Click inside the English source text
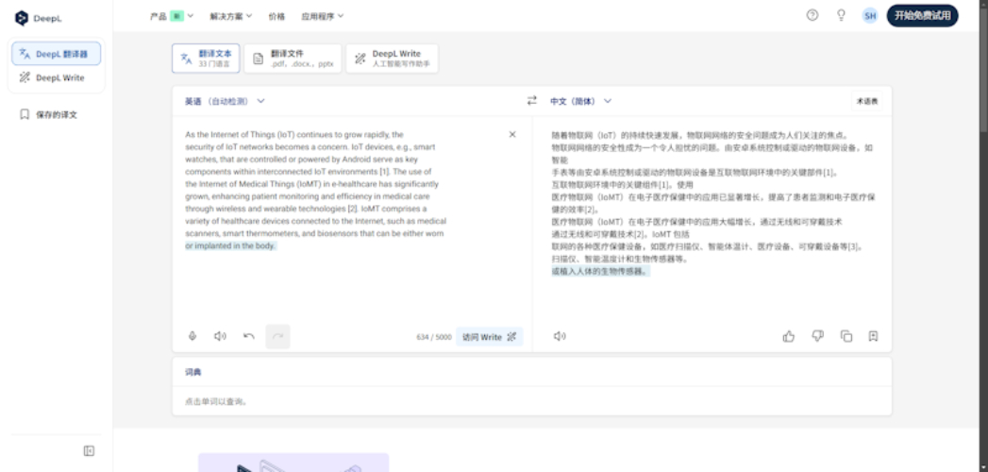Viewport: 988px width, 472px height. pyautogui.click(x=315, y=191)
